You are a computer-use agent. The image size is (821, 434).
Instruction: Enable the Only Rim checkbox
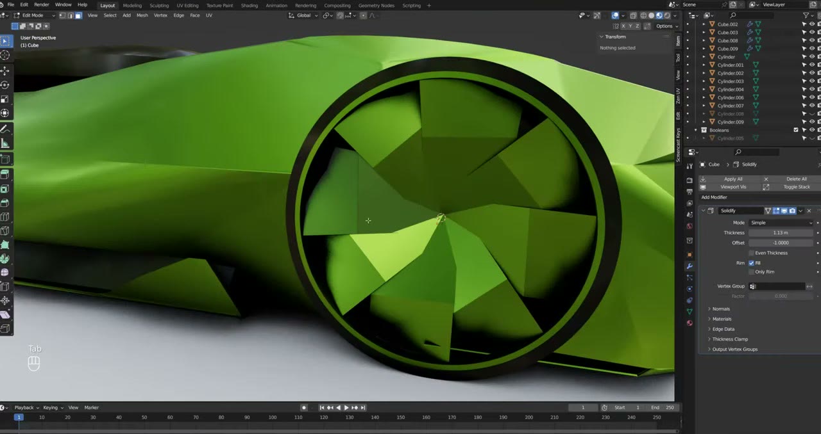click(752, 272)
